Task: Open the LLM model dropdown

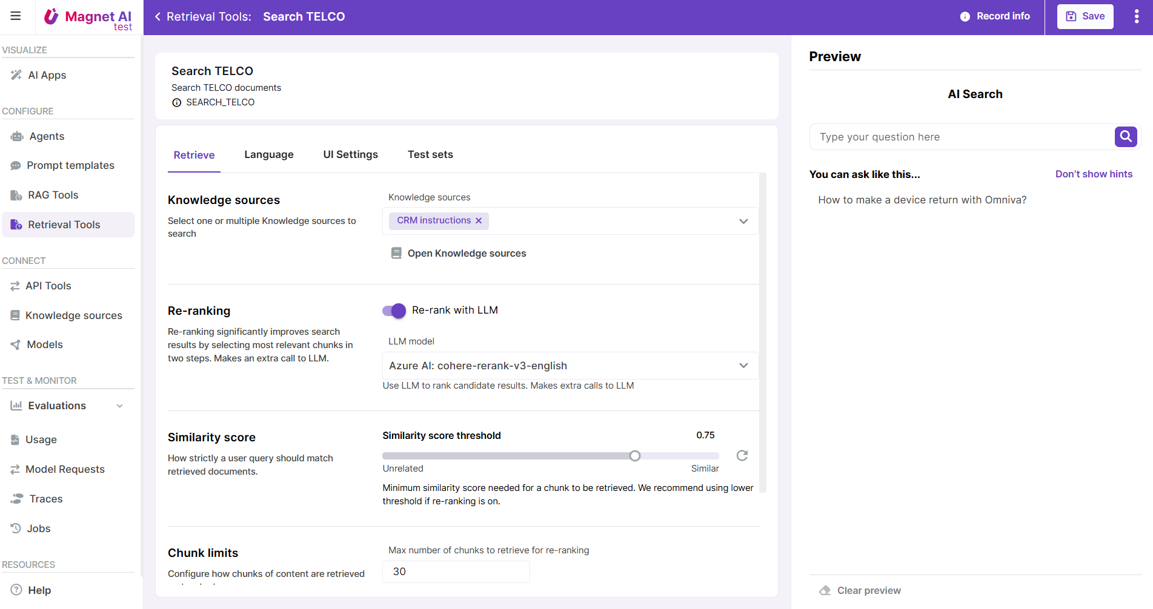Action: pos(743,366)
